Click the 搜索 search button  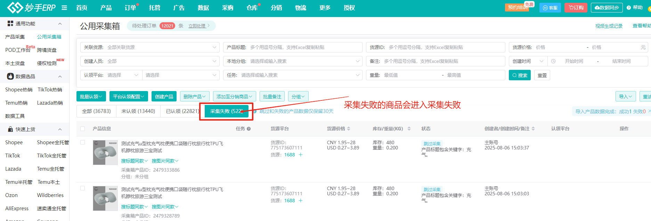pos(520,75)
